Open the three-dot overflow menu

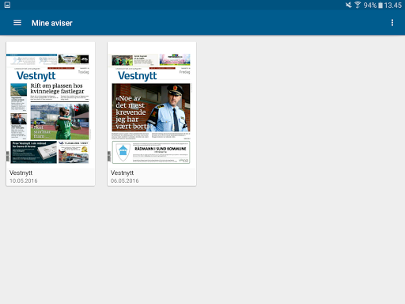392,23
